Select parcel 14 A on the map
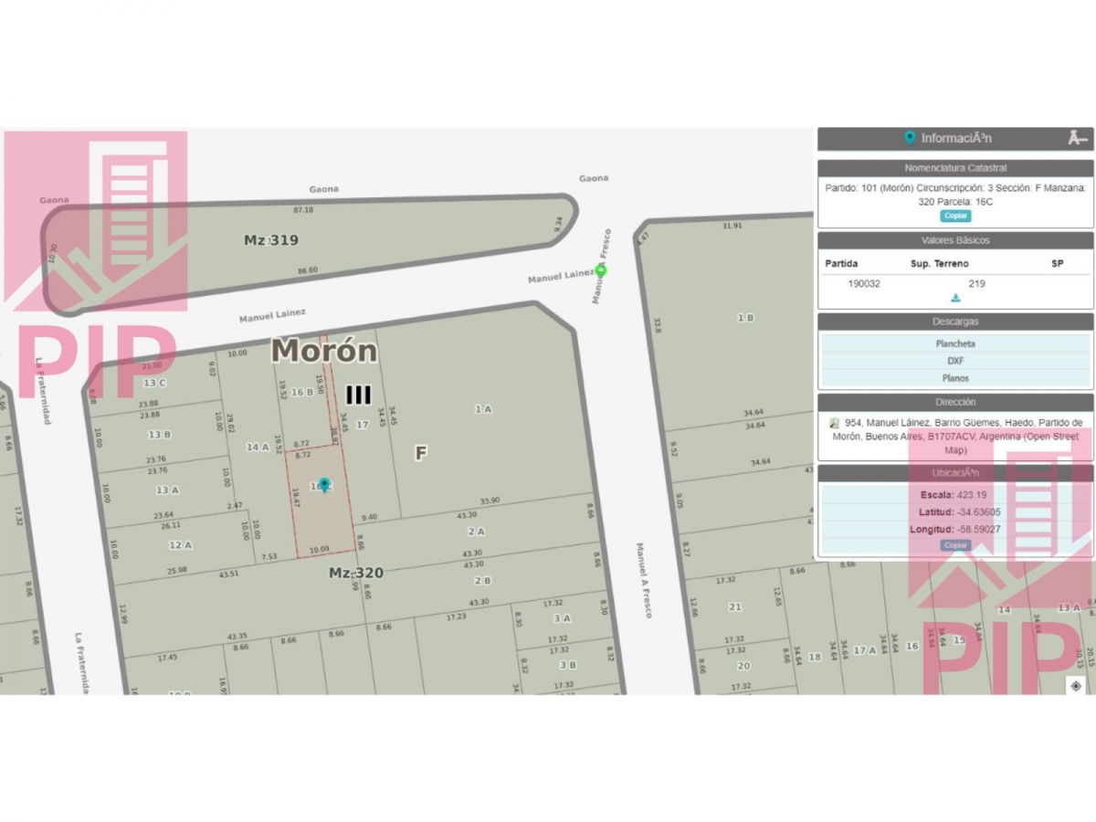Screen dimensions: 1096x822 [258, 447]
